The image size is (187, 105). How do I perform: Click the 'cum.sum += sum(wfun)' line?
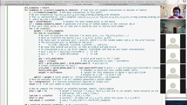coord(60,96)
